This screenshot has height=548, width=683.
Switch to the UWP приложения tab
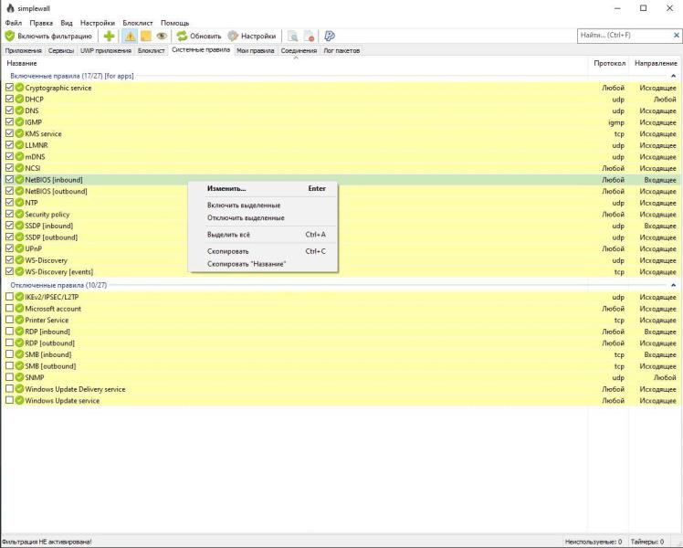[106, 50]
